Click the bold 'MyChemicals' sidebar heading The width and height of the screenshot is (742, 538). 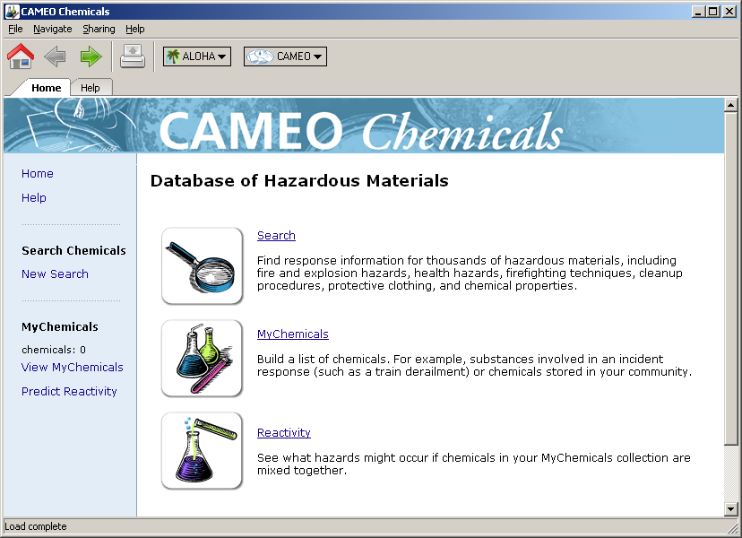point(60,326)
